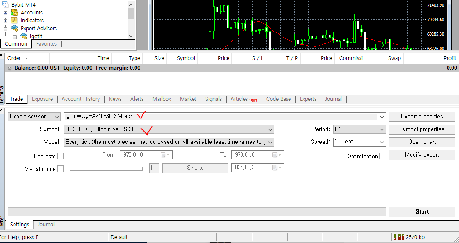Sort by the Order column header
The height and width of the screenshot is (243, 459).
coord(27,58)
